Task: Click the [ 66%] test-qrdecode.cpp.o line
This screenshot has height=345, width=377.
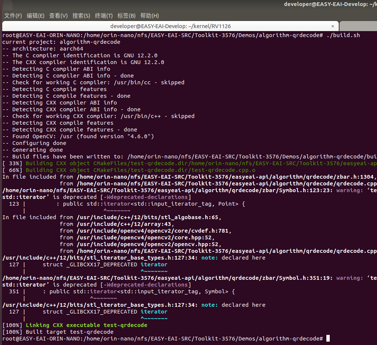Action: (x=129, y=170)
